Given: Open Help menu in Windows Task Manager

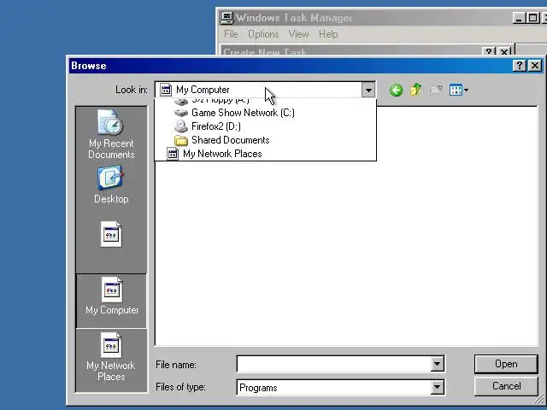Looking at the screenshot, I should (328, 34).
